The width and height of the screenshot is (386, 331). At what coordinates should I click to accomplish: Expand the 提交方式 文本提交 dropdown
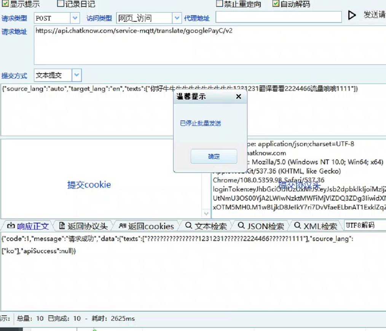point(77,75)
